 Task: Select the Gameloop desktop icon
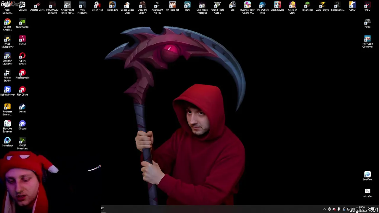(7, 142)
